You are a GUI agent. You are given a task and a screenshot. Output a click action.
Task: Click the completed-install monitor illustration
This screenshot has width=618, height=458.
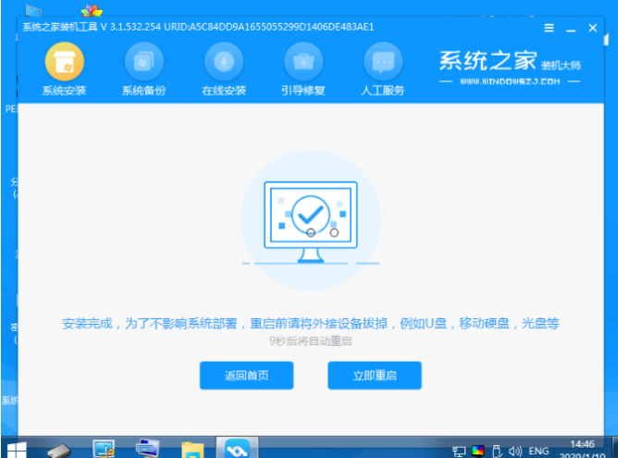(311, 221)
